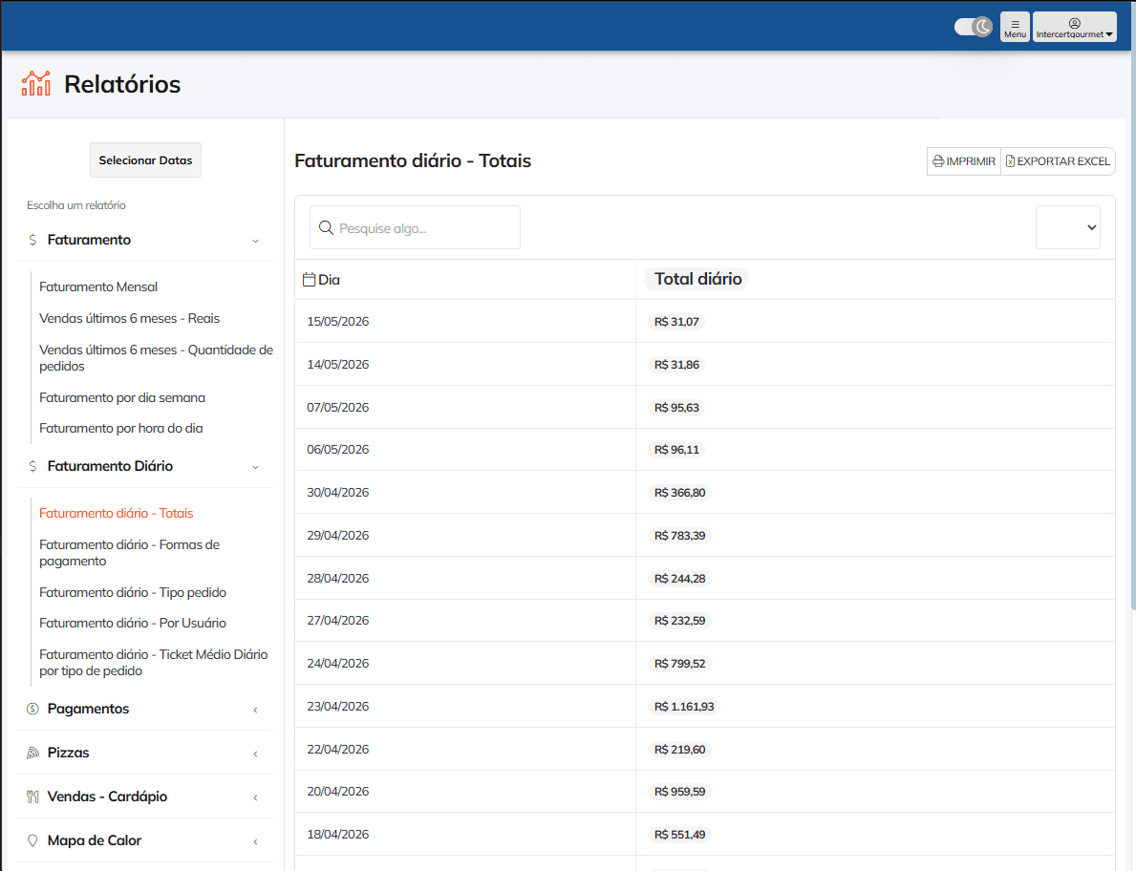Click the magnifier icon in search box
1136x871 pixels.
pyautogui.click(x=326, y=228)
